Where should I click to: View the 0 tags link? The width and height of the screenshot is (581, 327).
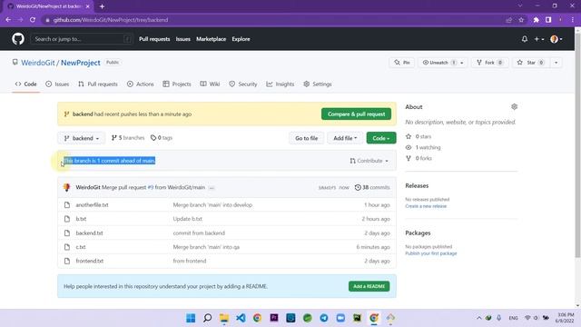click(162, 138)
